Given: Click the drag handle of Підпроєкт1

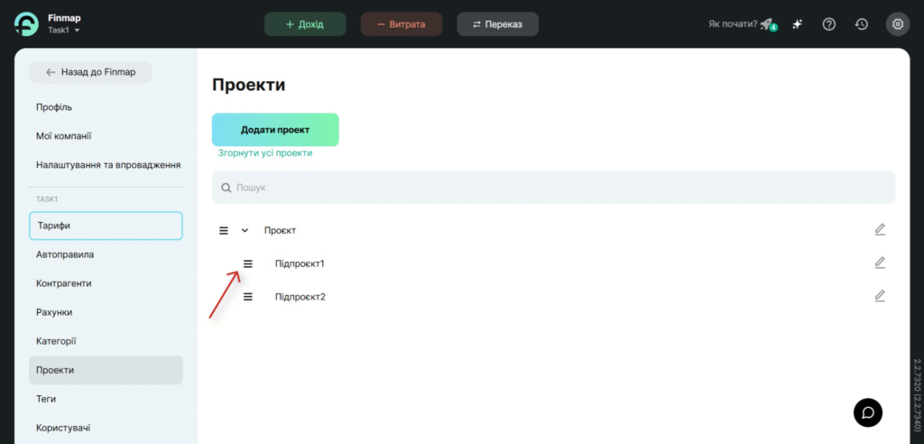Looking at the screenshot, I should pos(248,264).
